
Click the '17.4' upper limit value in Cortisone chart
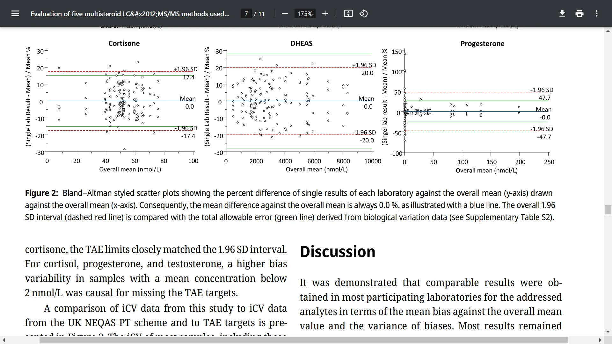189,77
